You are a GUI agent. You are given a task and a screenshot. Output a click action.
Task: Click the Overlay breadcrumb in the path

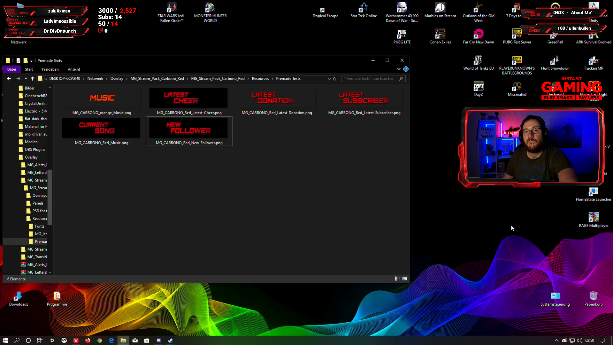point(117,79)
